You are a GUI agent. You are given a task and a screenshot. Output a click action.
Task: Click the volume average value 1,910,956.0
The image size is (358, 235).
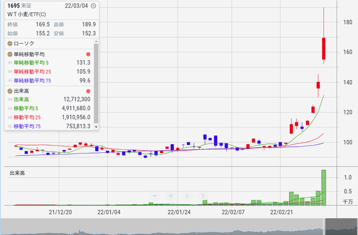[x=76, y=117]
